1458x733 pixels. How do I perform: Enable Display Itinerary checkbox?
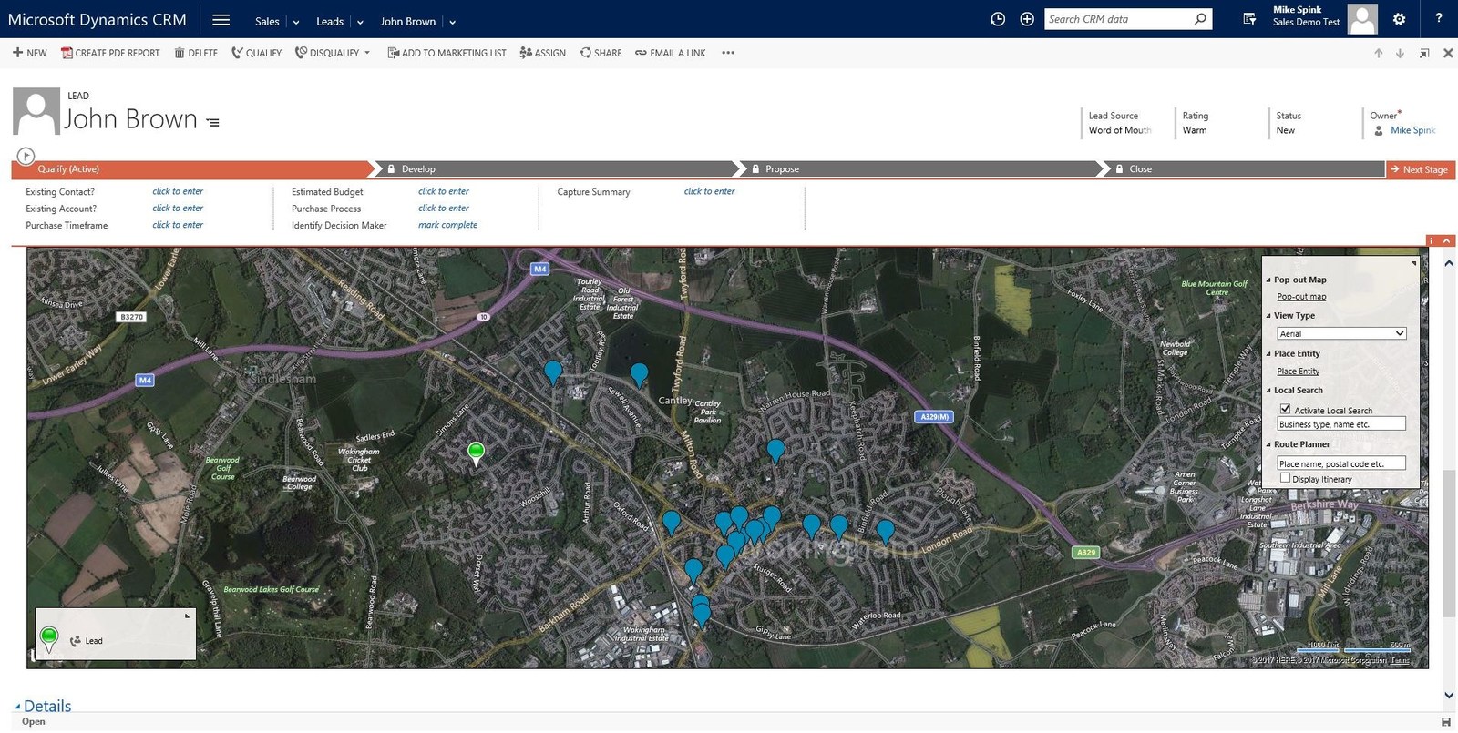pyautogui.click(x=1285, y=477)
